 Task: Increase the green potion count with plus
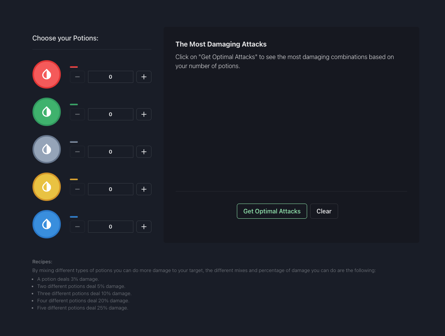pos(144,114)
